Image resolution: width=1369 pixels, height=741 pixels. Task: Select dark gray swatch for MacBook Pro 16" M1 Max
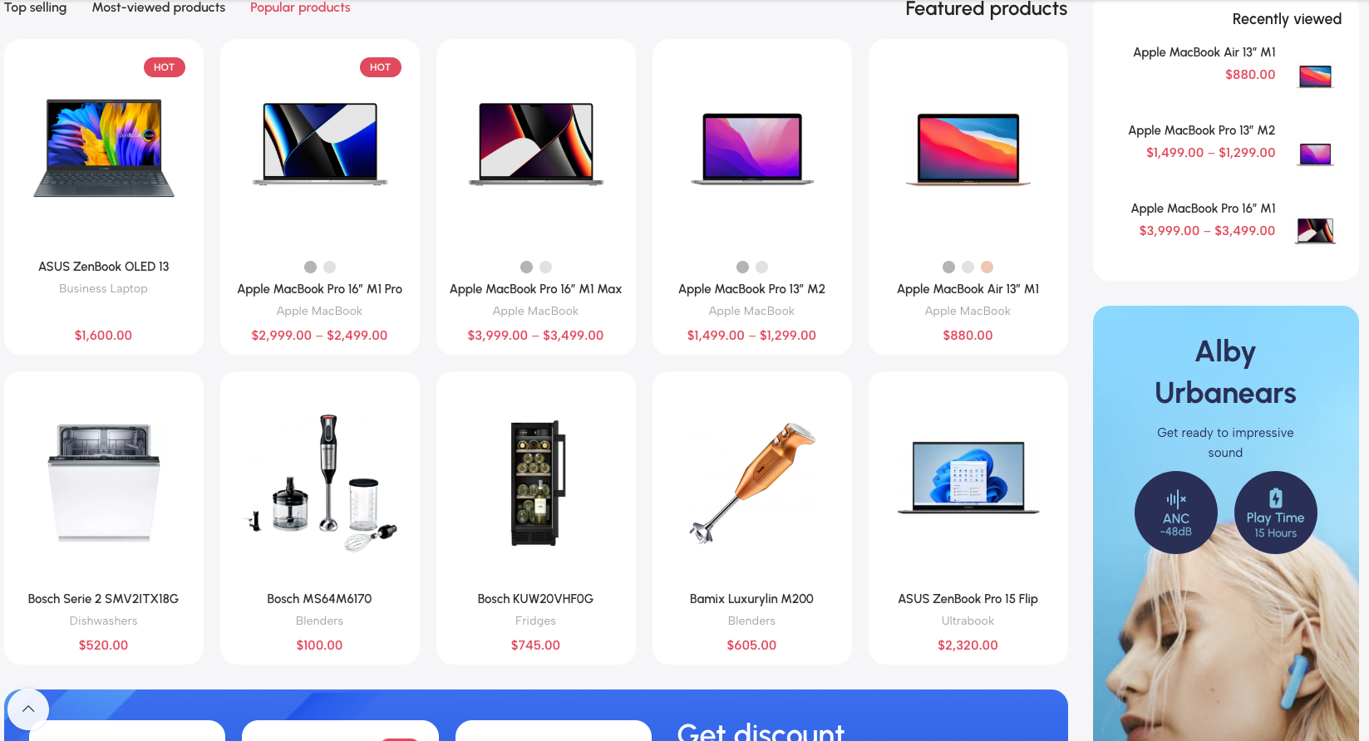pyautogui.click(x=526, y=267)
